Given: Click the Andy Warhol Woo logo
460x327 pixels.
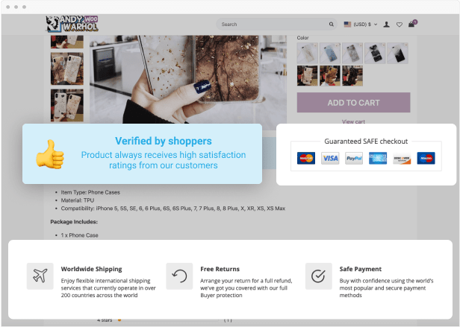Looking at the screenshot, I should 72,24.
